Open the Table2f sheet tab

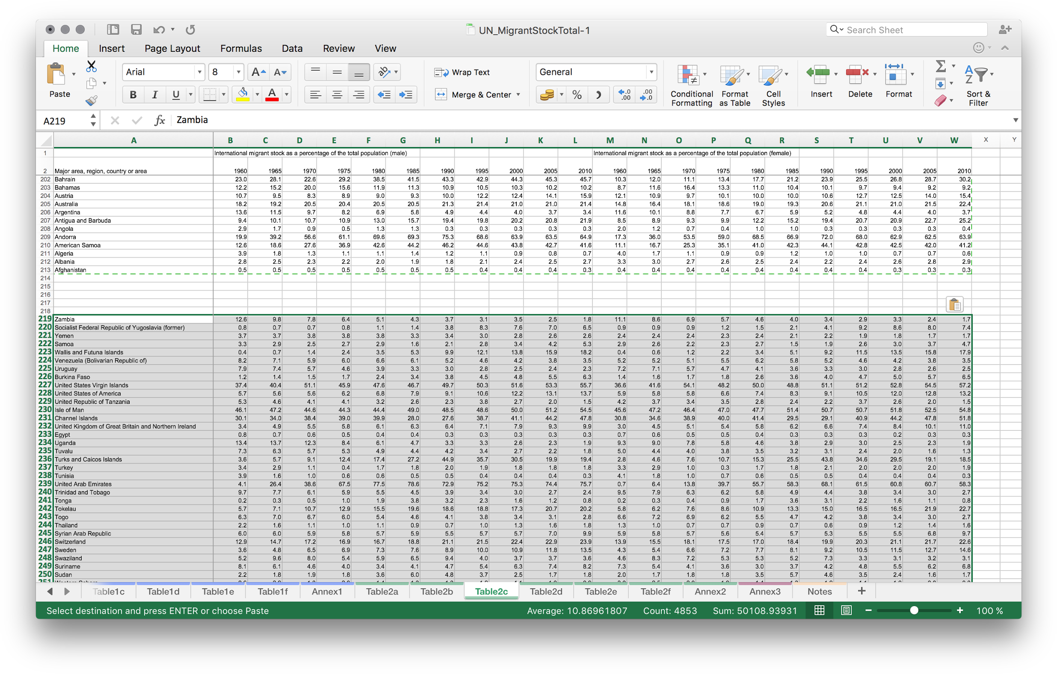(656, 591)
